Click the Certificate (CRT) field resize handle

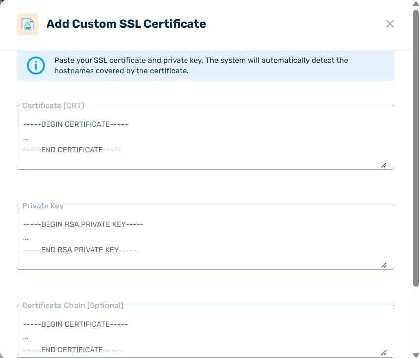[384, 165]
